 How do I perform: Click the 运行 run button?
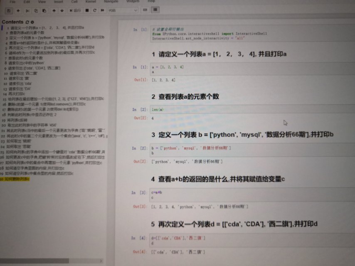(75, 11)
